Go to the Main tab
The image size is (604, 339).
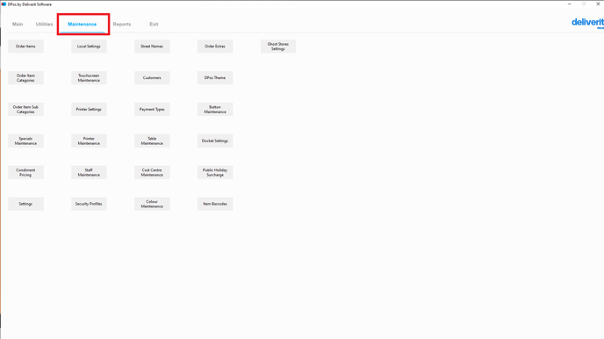[x=18, y=24]
